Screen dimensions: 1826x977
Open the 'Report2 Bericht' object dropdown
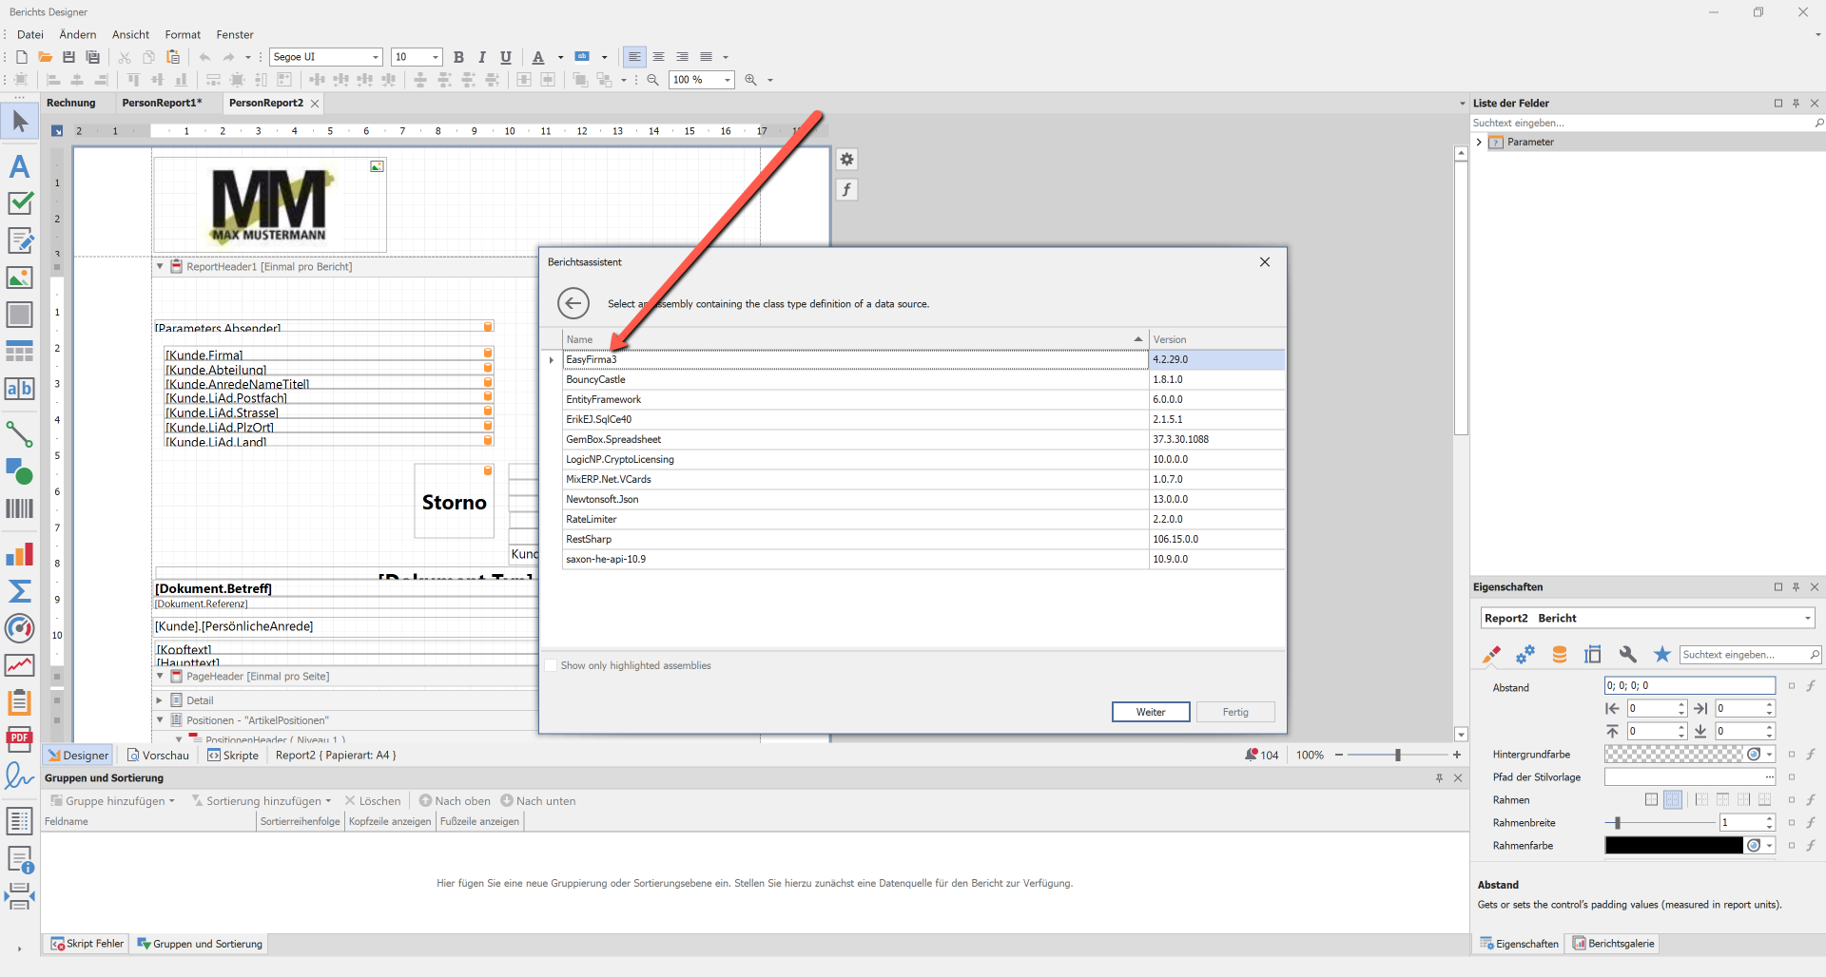1807,619
